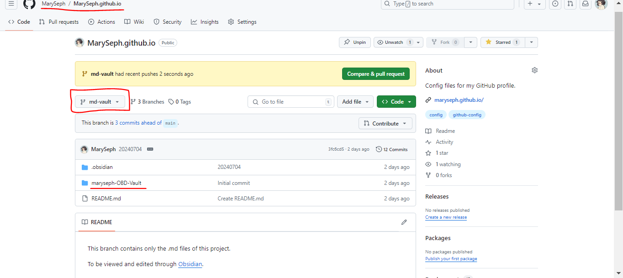Screen dimensions: 623x278
Task: Open the Insights tab
Action: 205,21
